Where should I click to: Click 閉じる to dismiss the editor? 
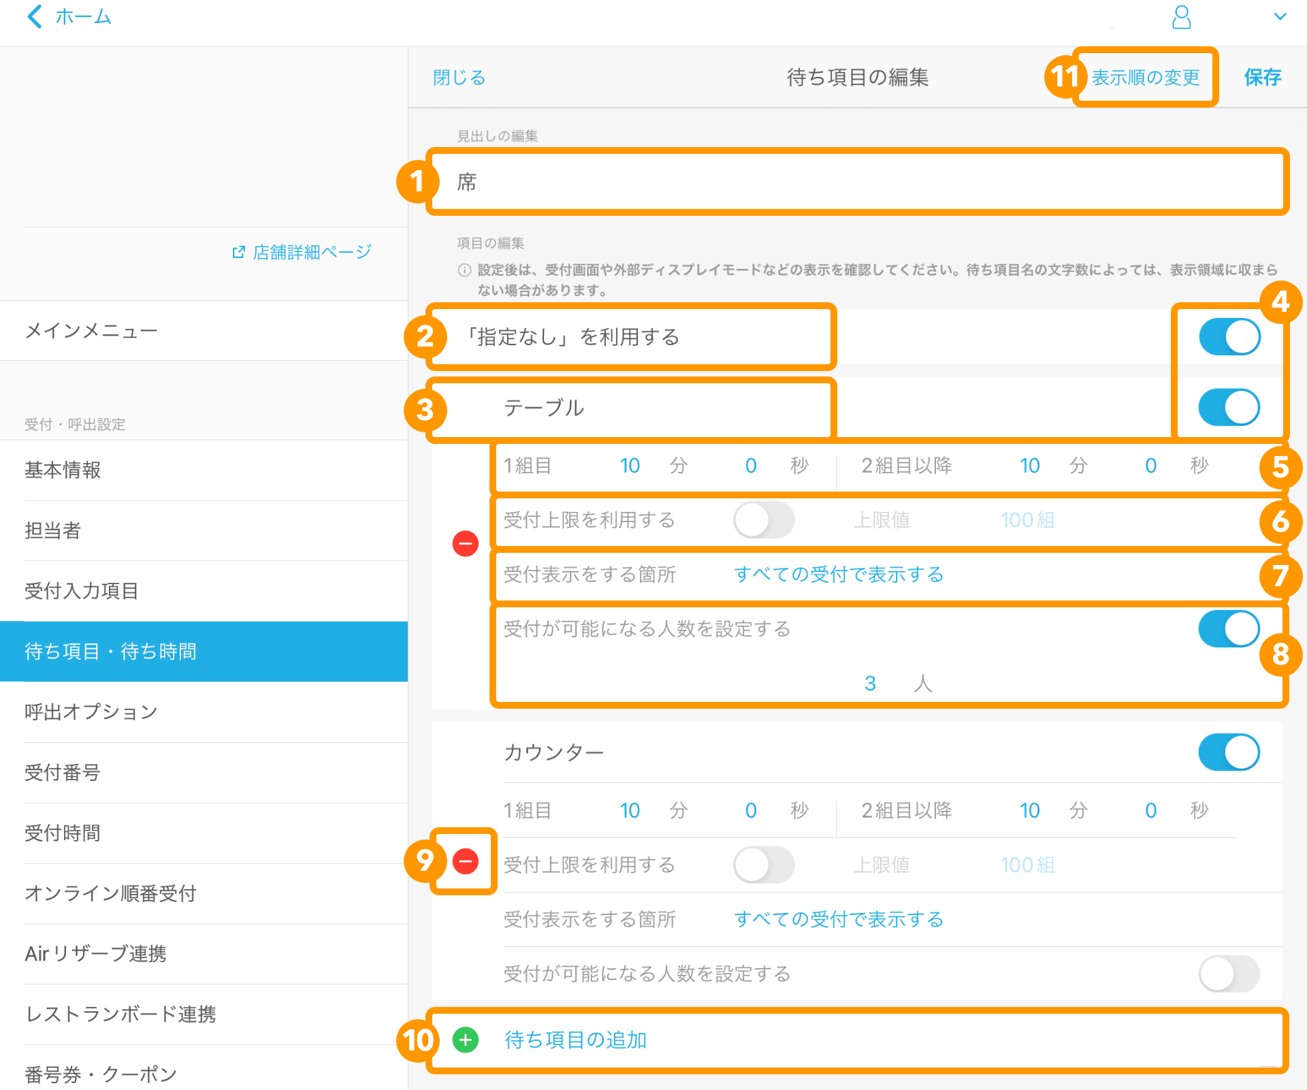click(459, 77)
